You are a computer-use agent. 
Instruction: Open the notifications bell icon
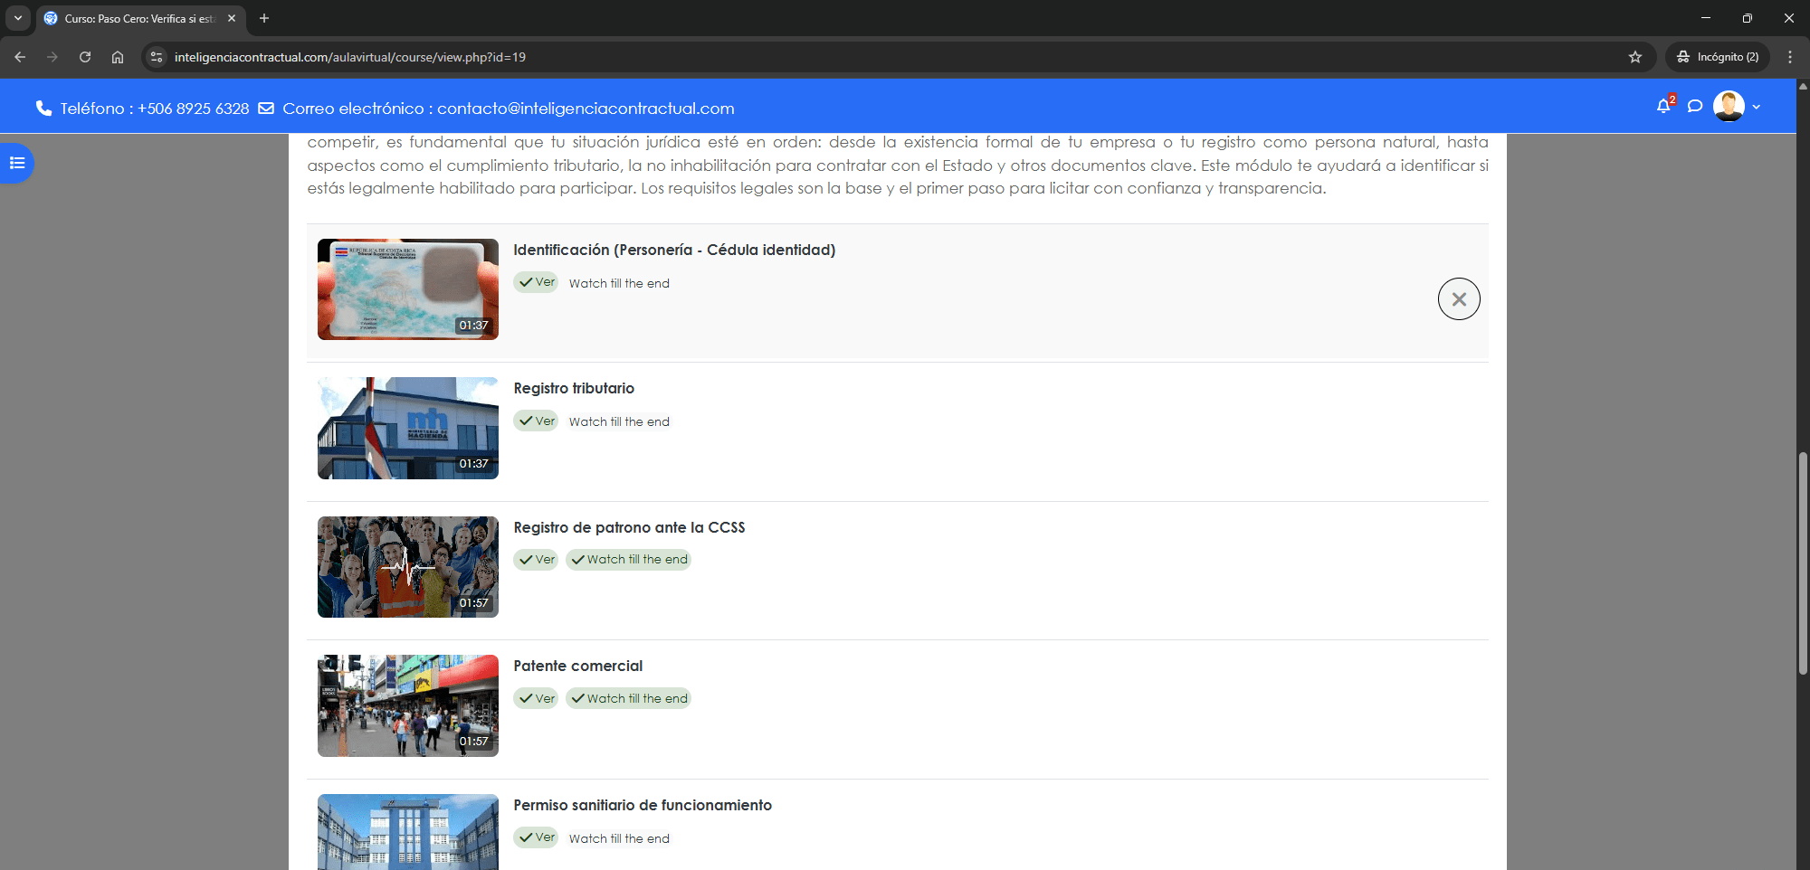(x=1662, y=107)
